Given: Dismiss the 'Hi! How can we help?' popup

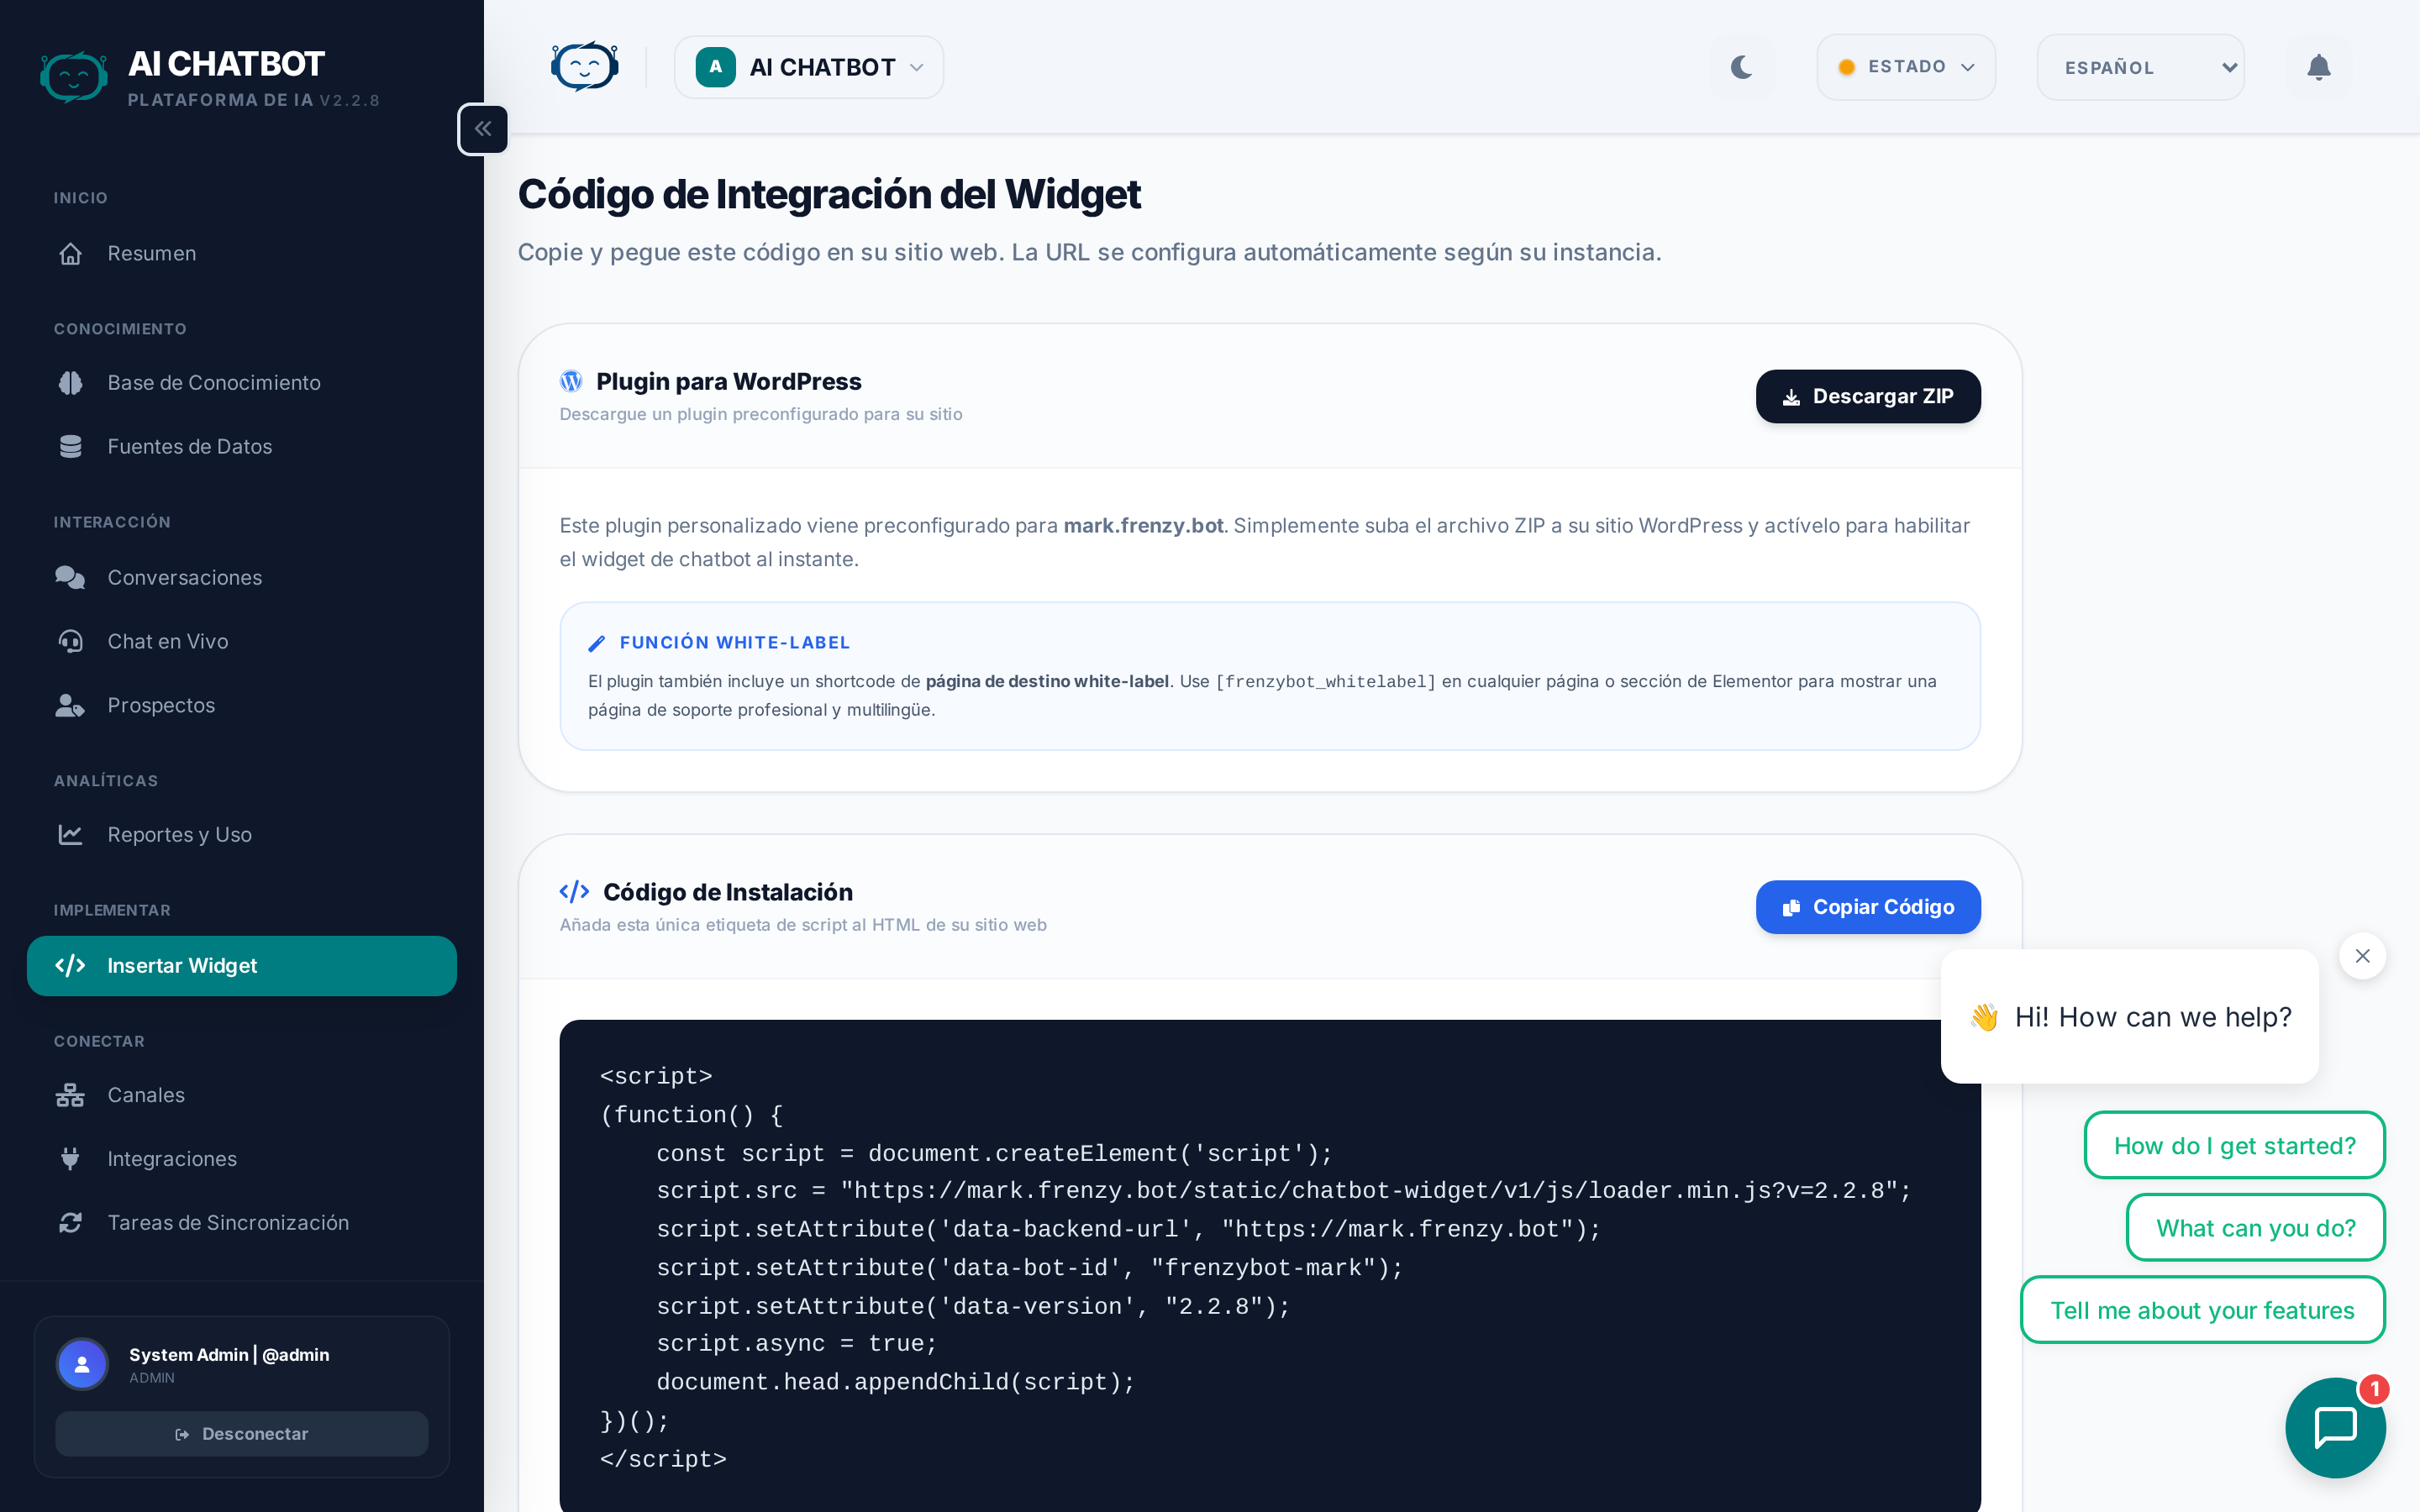Looking at the screenshot, I should [x=2362, y=956].
